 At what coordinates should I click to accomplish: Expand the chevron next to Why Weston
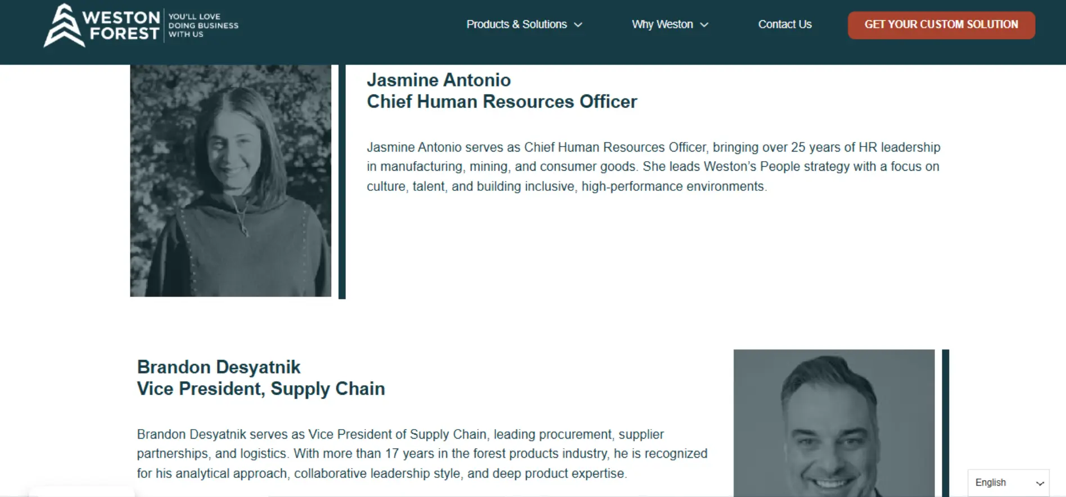pyautogui.click(x=704, y=25)
